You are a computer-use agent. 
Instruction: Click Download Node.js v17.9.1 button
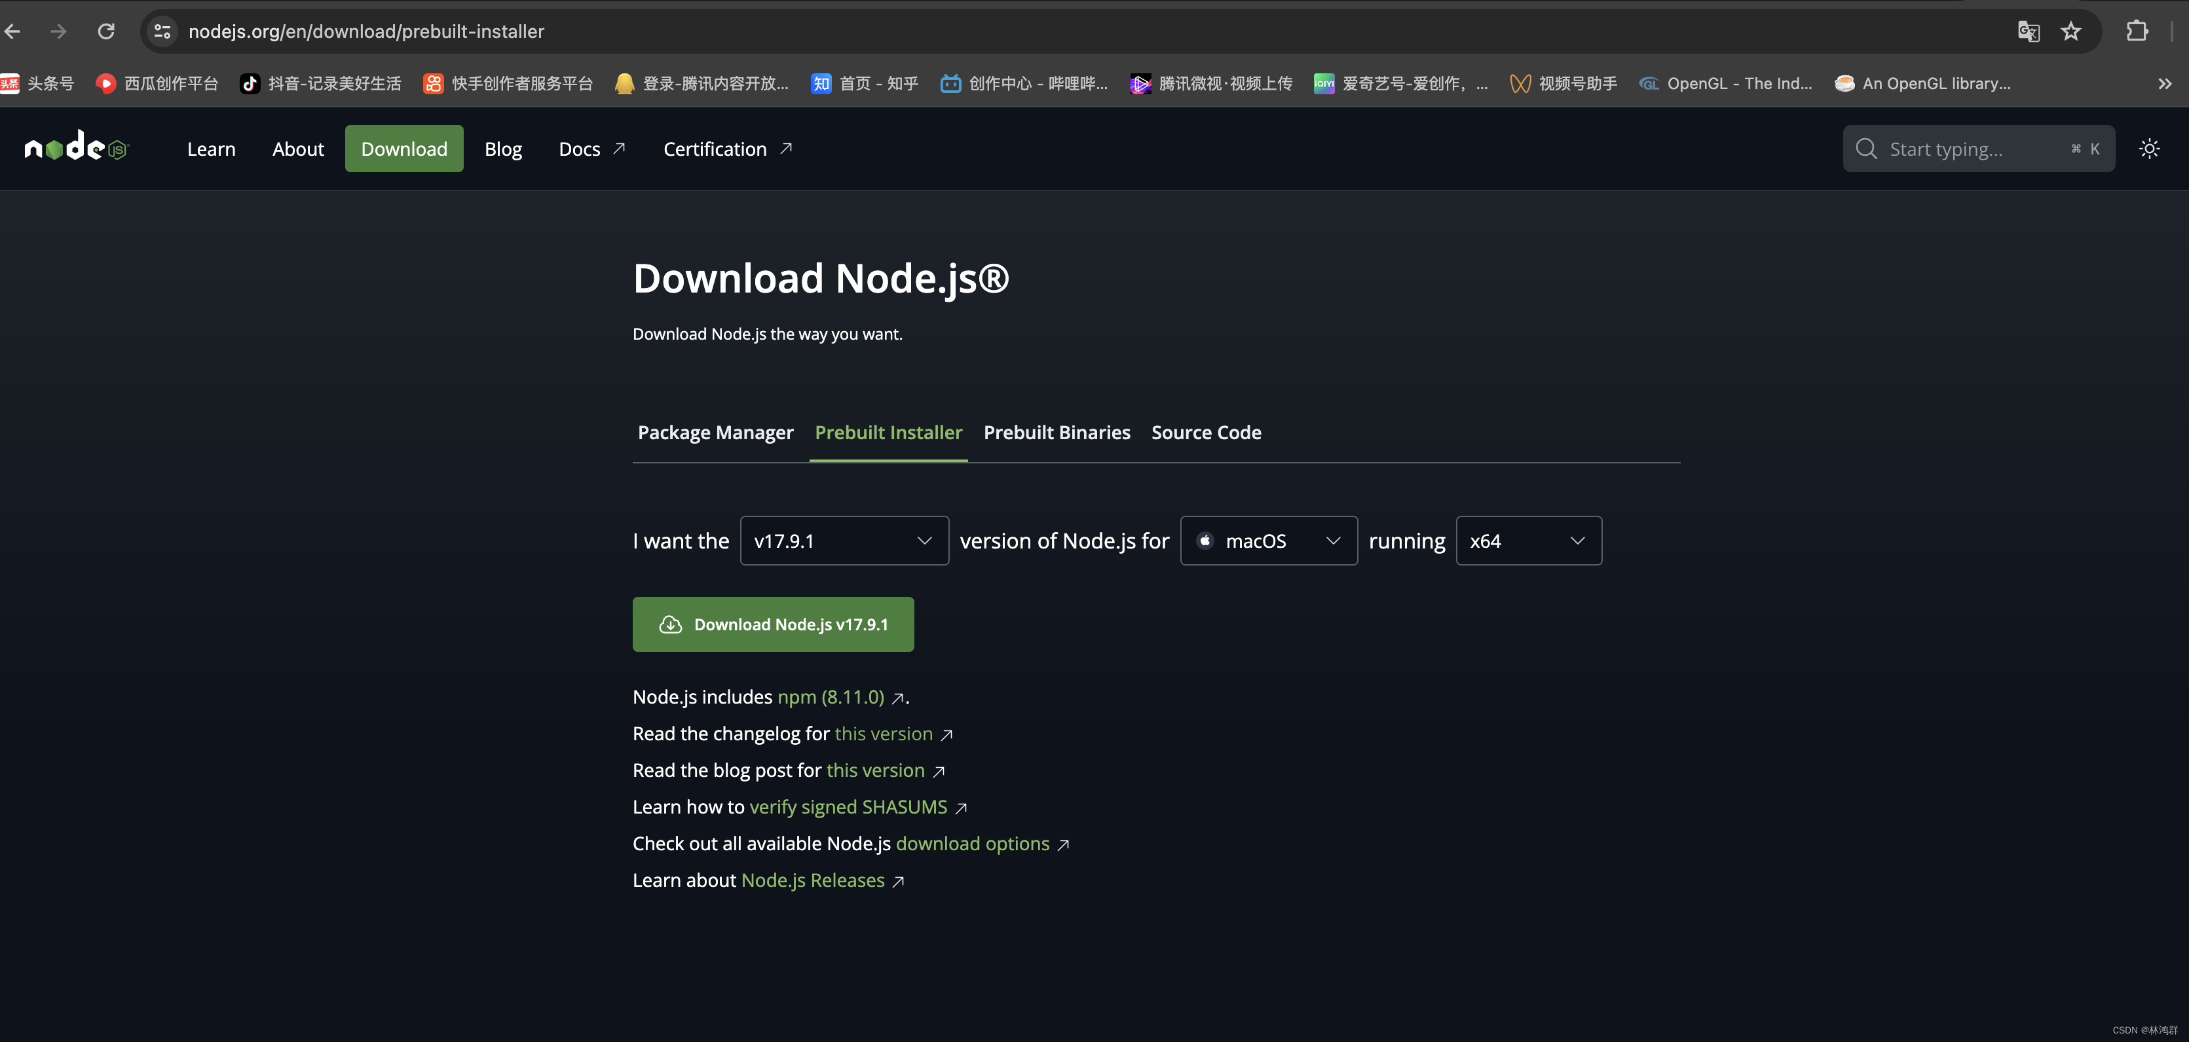click(774, 624)
